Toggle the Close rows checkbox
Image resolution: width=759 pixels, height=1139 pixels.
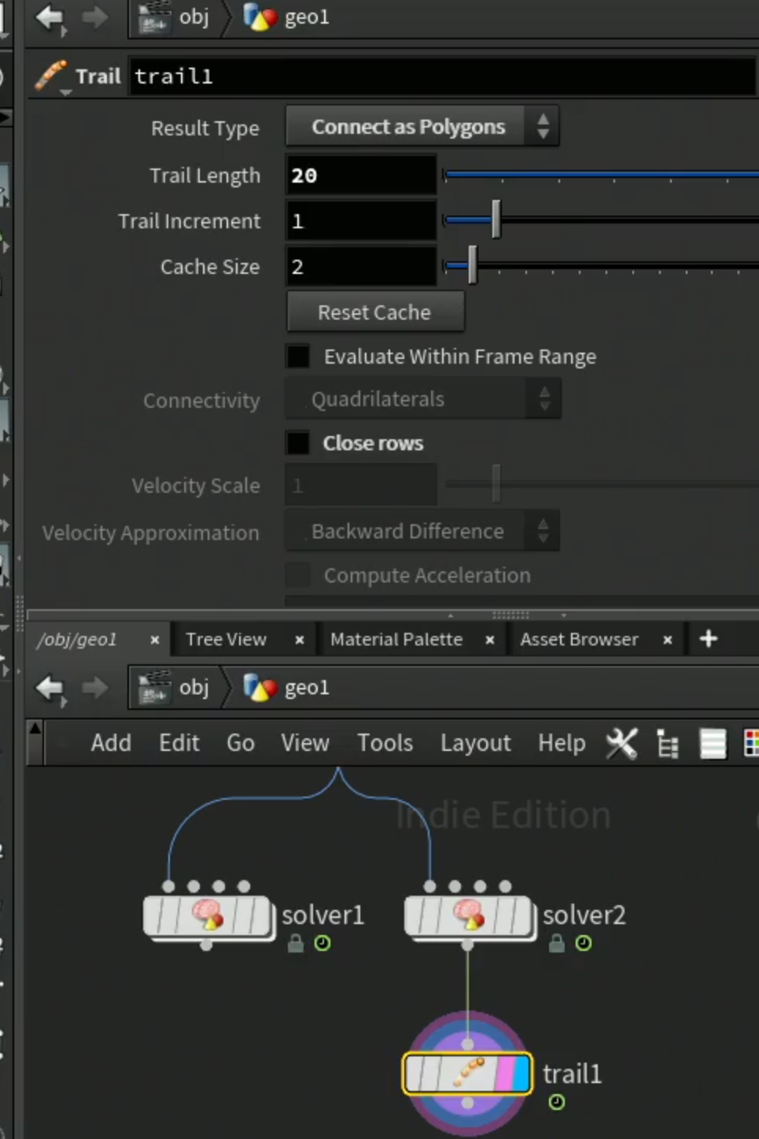click(x=298, y=443)
